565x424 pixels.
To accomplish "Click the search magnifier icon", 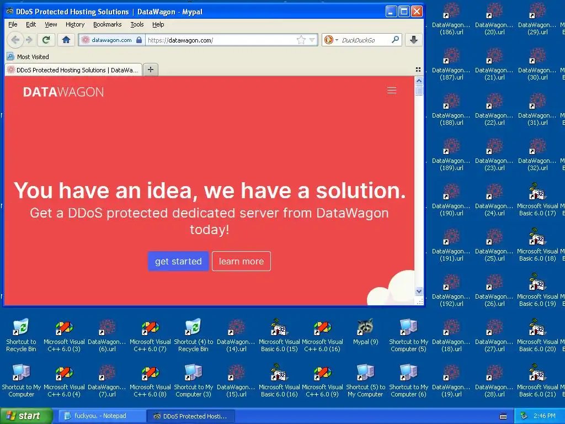I will coord(395,40).
